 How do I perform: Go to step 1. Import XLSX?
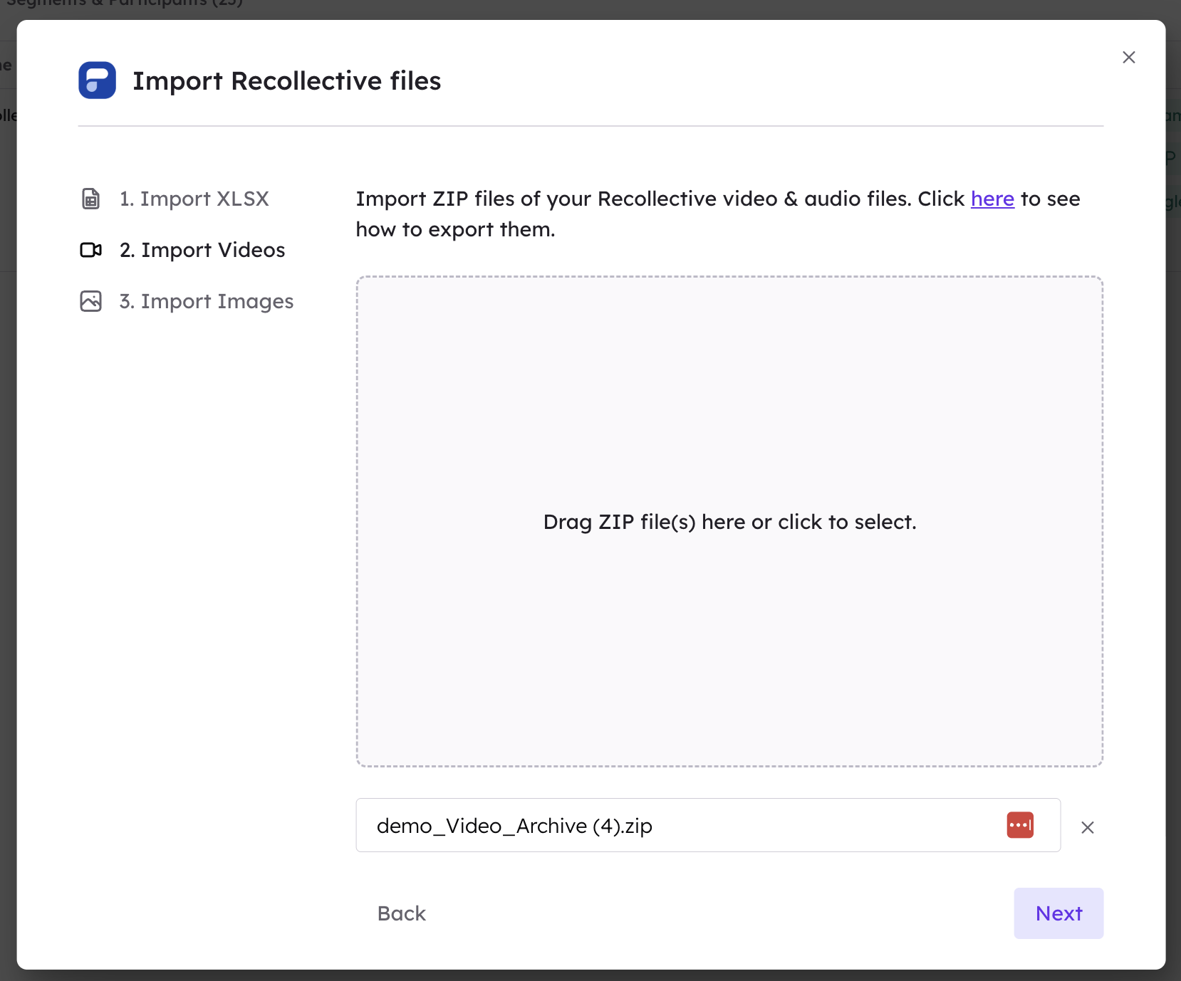click(x=194, y=199)
